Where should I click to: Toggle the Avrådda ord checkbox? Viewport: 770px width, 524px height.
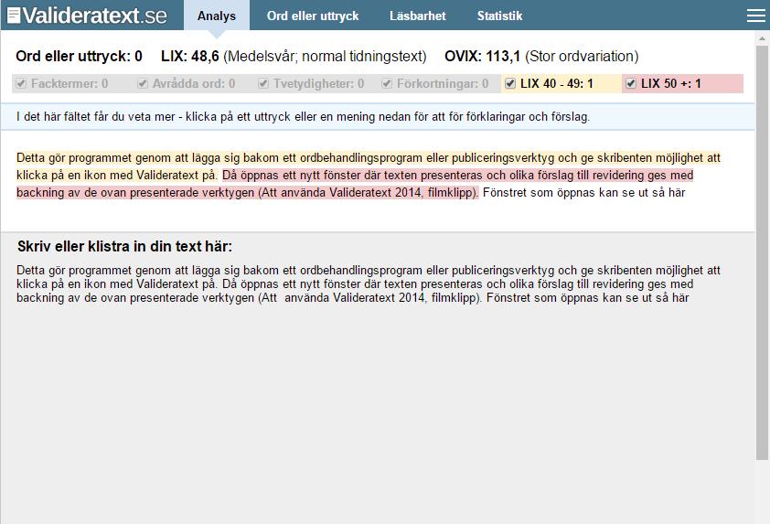point(143,83)
